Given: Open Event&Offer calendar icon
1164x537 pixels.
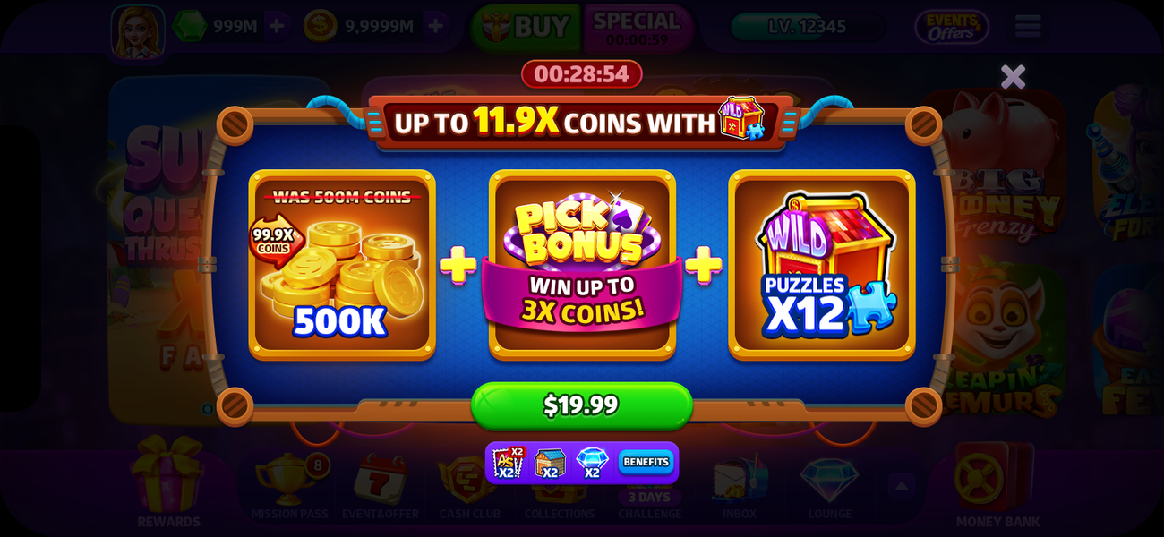Looking at the screenshot, I should tap(381, 488).
